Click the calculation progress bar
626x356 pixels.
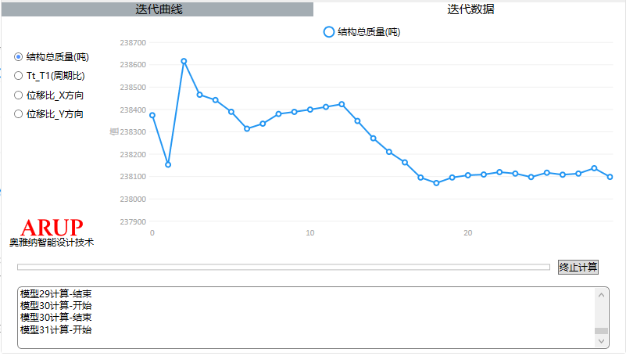(284, 267)
